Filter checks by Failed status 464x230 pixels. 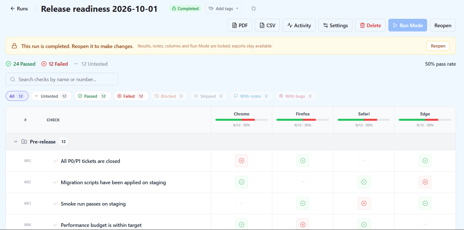(131, 96)
